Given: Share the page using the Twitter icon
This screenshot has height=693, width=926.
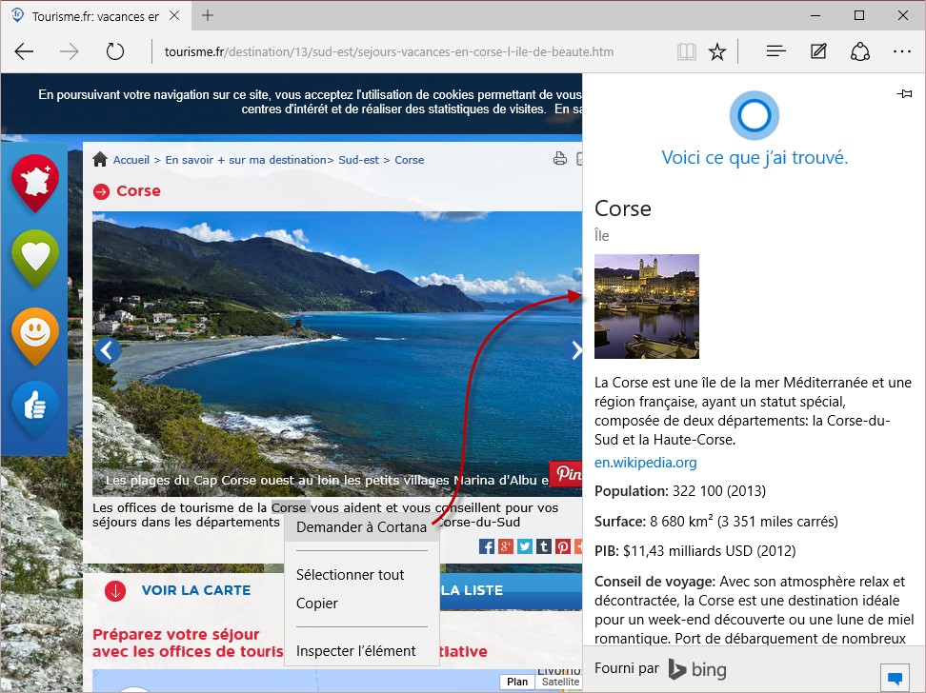Looking at the screenshot, I should (x=524, y=546).
